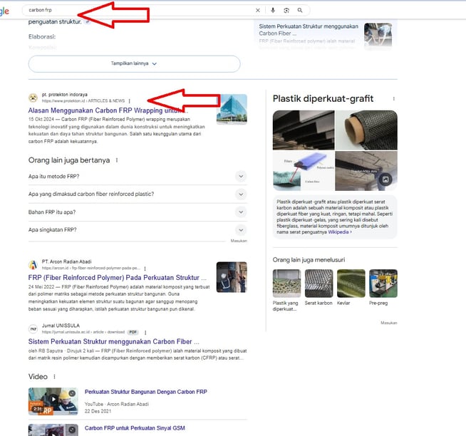View Arcon result worker thumbnail

click(x=232, y=277)
